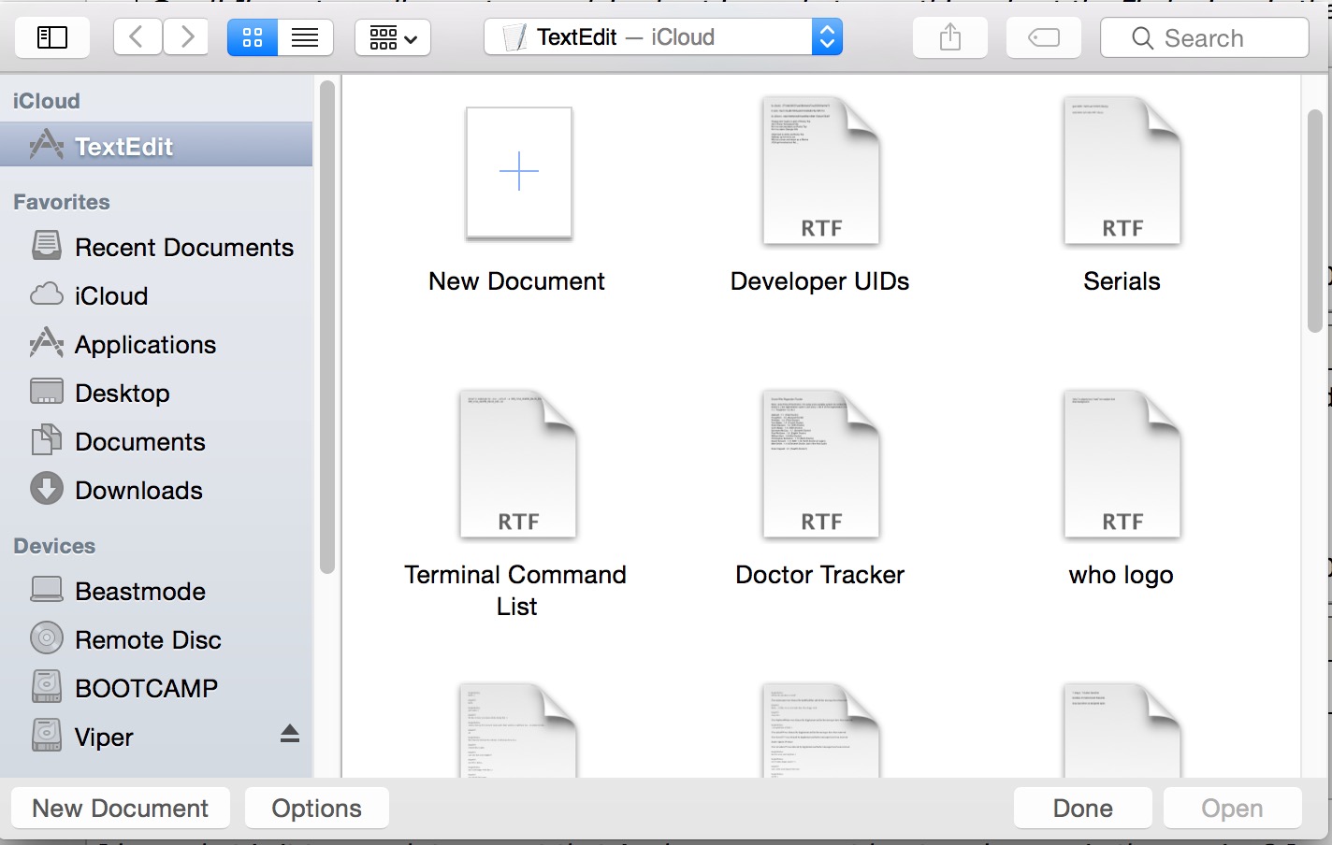1332x845 pixels.
Task: Open Applications in the sidebar
Action: 156,344
